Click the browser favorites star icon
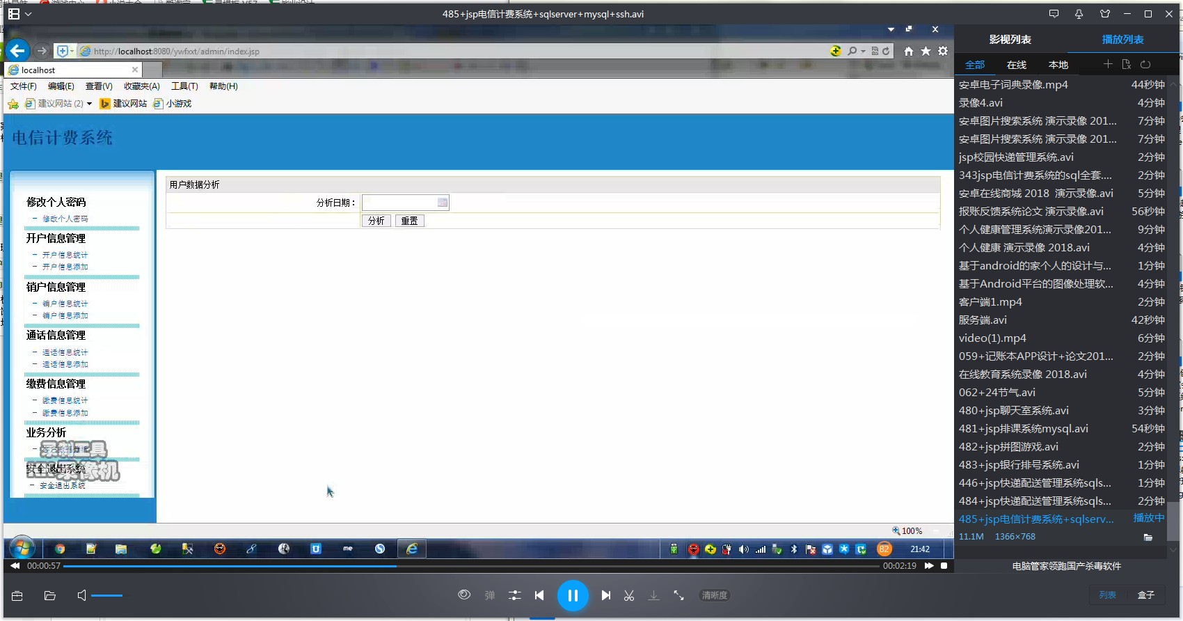The image size is (1183, 621). pos(926,51)
